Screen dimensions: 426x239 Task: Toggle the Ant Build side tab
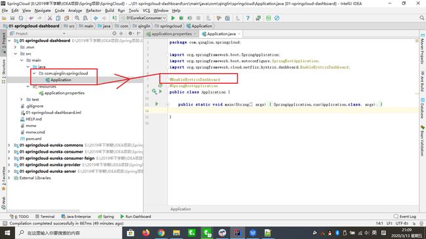[423, 81]
